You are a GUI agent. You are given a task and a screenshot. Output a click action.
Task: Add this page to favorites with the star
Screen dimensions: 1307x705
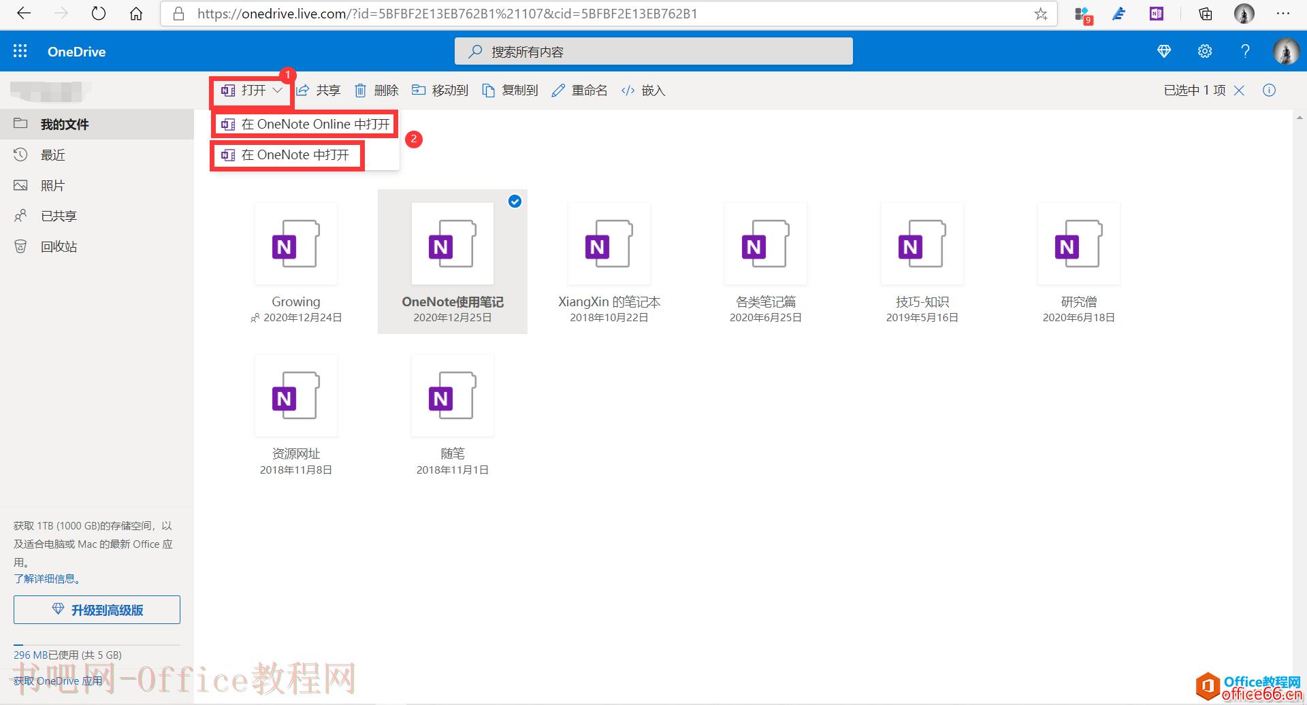click(1041, 14)
